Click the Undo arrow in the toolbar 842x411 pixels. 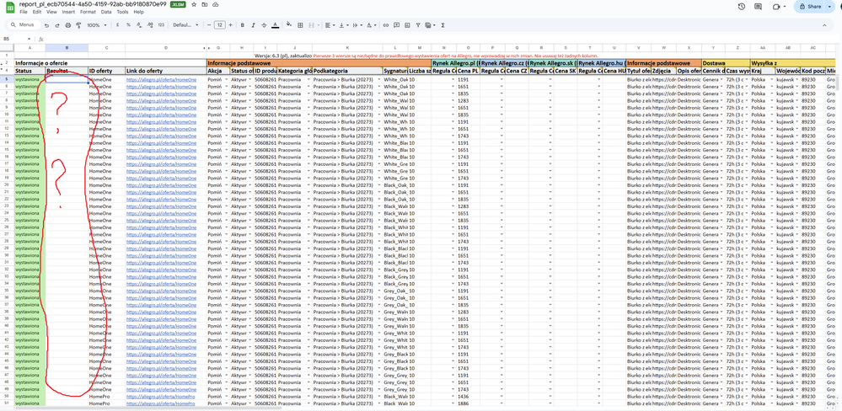pos(46,25)
